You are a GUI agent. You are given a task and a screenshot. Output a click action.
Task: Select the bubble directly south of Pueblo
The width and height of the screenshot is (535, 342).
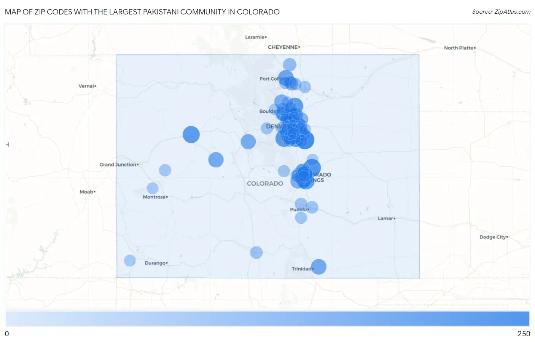301,218
